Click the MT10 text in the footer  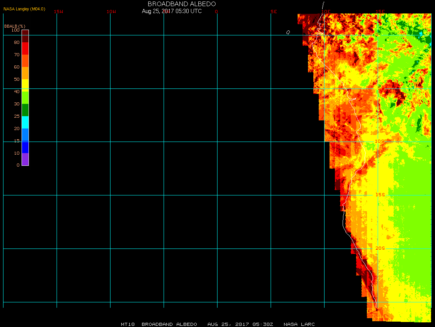128,324
